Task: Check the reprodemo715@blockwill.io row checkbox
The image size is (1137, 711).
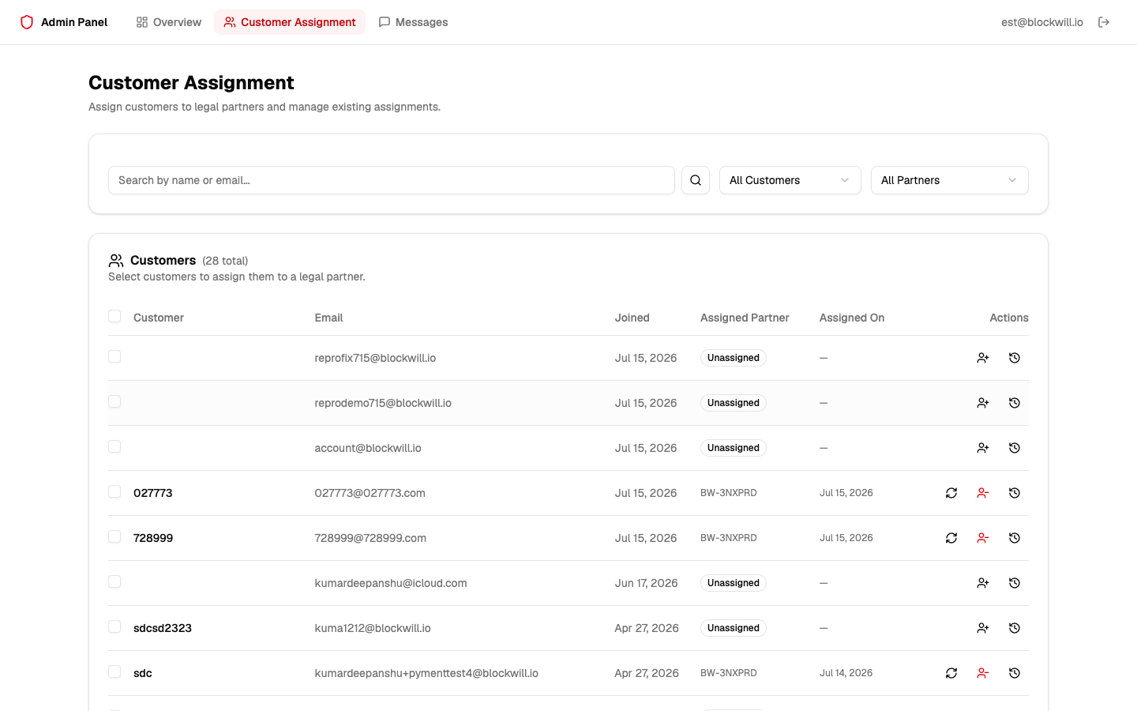Action: (x=114, y=401)
